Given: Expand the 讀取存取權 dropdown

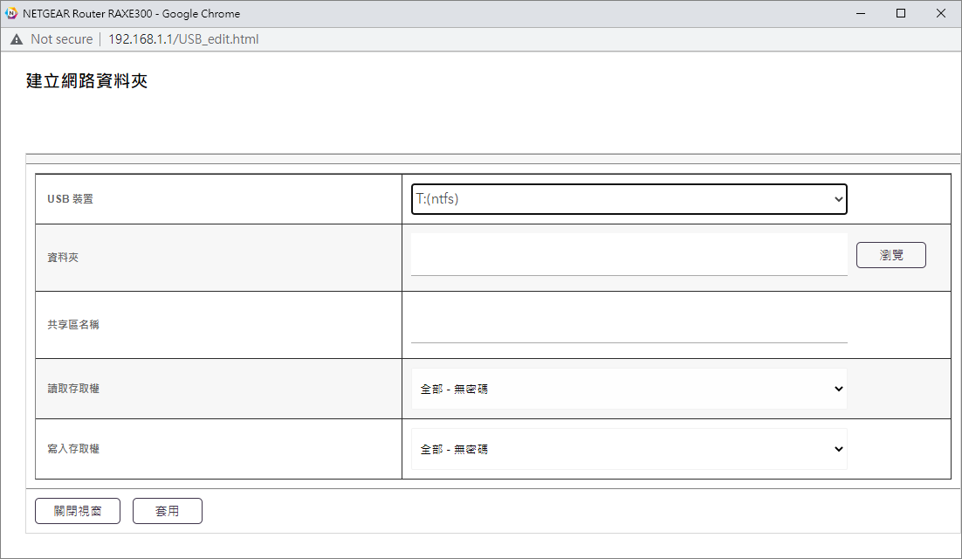Looking at the screenshot, I should click(x=629, y=389).
